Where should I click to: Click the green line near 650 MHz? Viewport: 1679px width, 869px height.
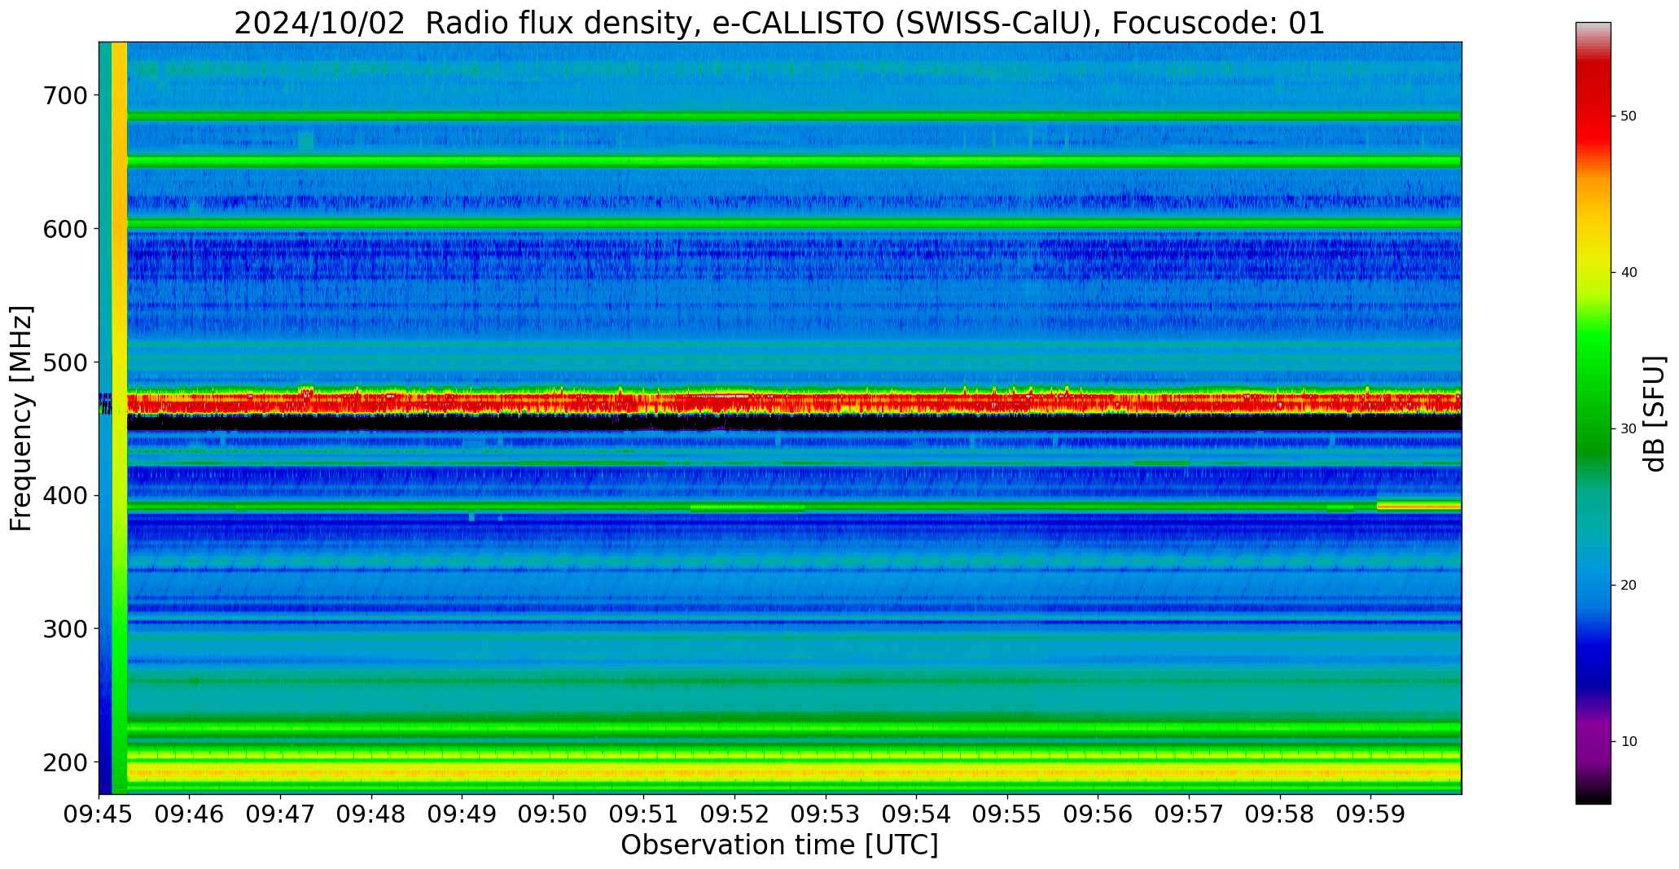point(794,162)
